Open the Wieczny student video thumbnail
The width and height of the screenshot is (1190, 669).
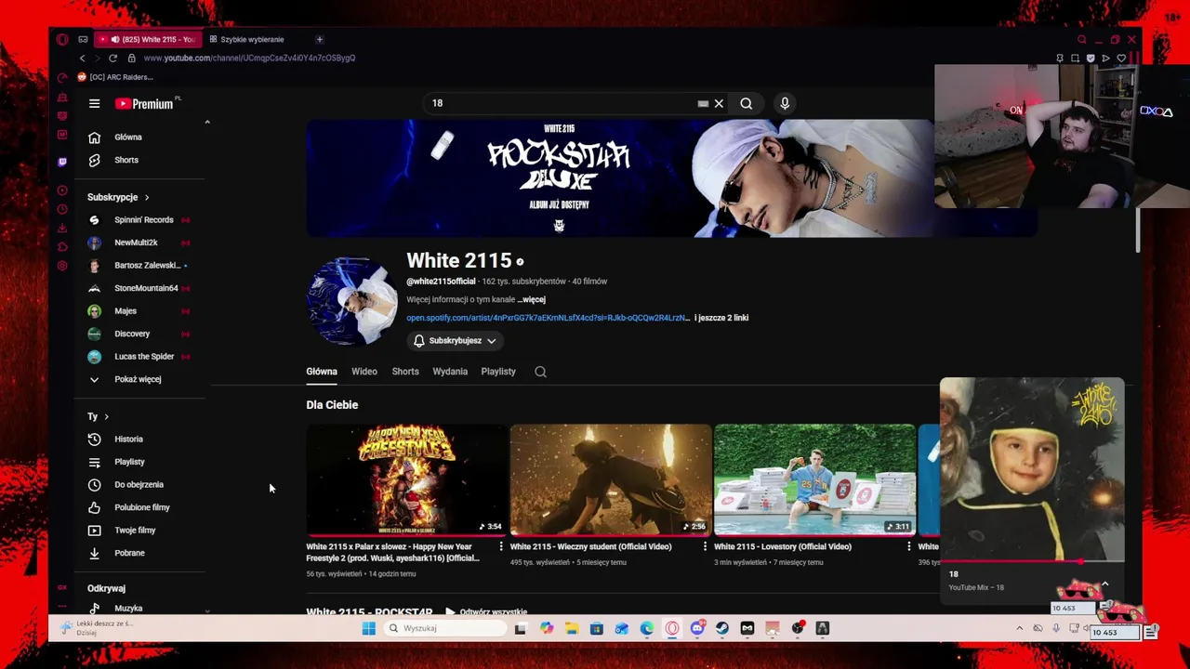pyautogui.click(x=611, y=479)
